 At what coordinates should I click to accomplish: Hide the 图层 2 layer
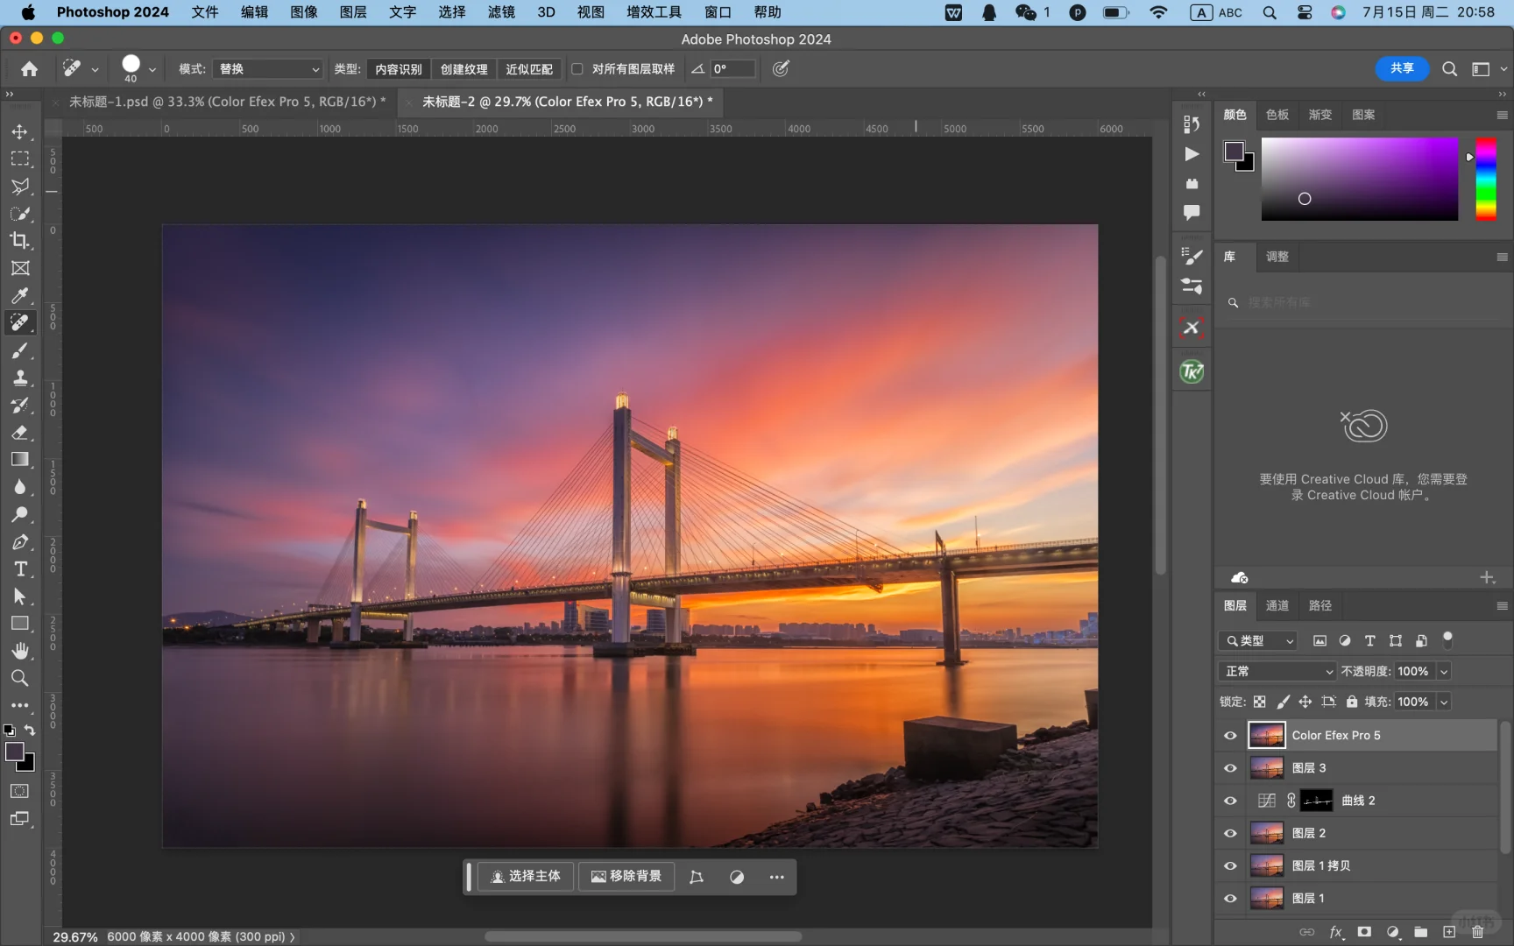pyautogui.click(x=1230, y=833)
